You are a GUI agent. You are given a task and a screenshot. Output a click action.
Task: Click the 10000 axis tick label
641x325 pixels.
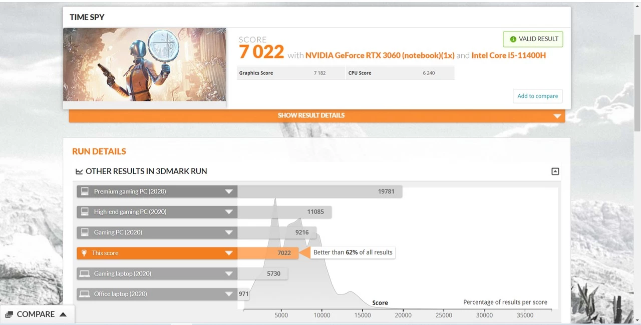322,315
